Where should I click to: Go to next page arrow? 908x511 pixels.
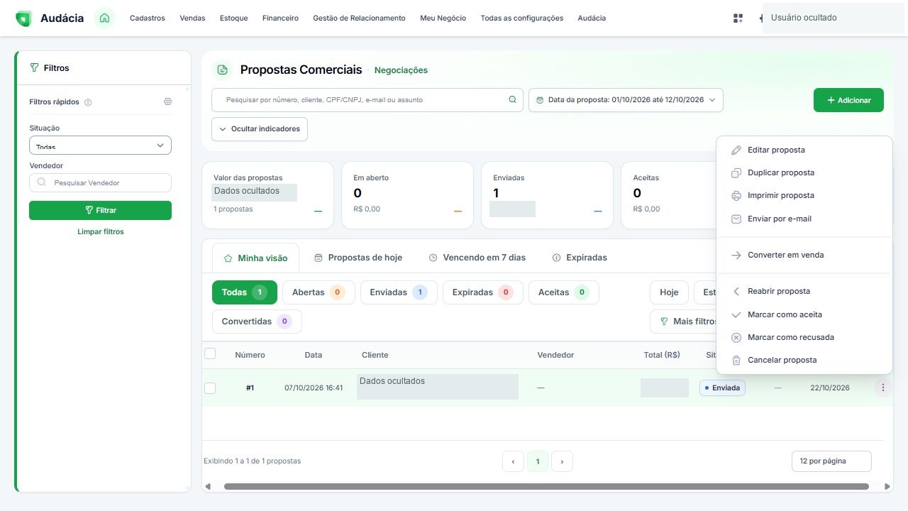point(562,461)
